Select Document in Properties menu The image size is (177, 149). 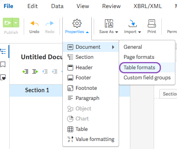pos(91,47)
